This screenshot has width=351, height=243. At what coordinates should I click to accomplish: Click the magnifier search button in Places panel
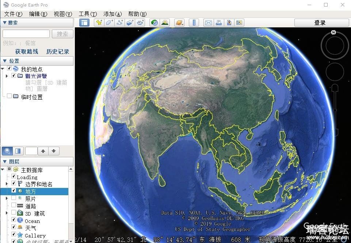tap(7, 151)
